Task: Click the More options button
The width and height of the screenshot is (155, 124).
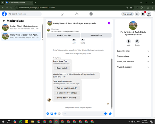Action: 96,35
